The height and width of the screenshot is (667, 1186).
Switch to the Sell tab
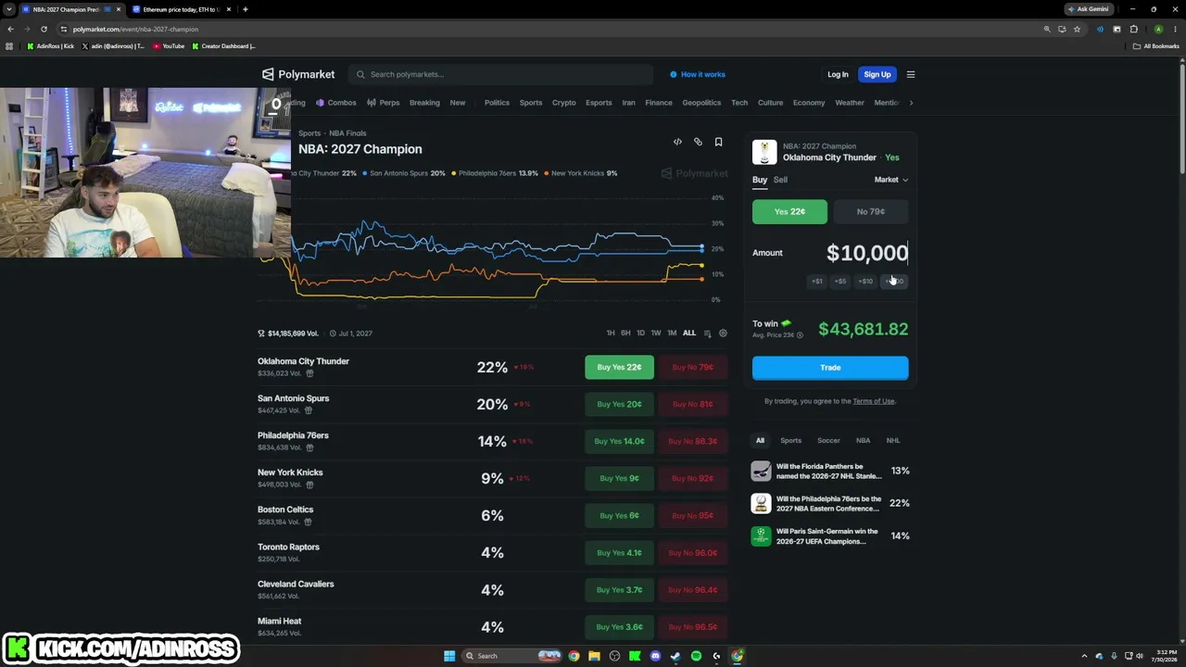[x=780, y=180]
